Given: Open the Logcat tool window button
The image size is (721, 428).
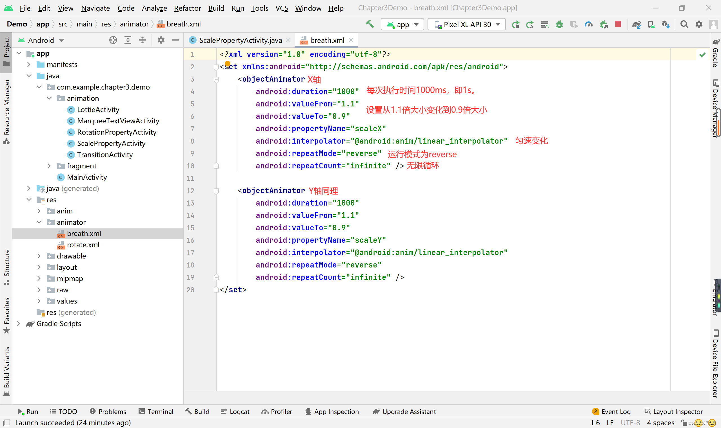Looking at the screenshot, I should pyautogui.click(x=235, y=412).
